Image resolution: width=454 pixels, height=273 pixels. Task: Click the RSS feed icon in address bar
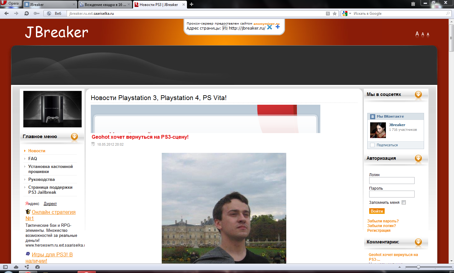pyautogui.click(x=328, y=14)
